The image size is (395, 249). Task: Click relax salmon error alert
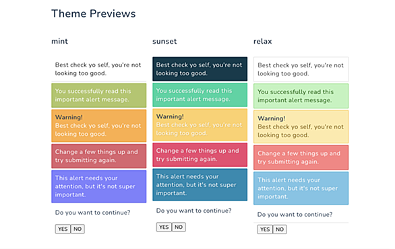[301, 157]
